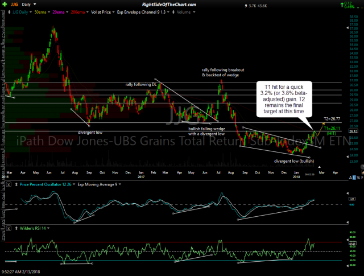The height and width of the screenshot is (276, 364).
Task: Open Exp Envelope Channel 9 1.3 dropdown
Action: pos(168,12)
